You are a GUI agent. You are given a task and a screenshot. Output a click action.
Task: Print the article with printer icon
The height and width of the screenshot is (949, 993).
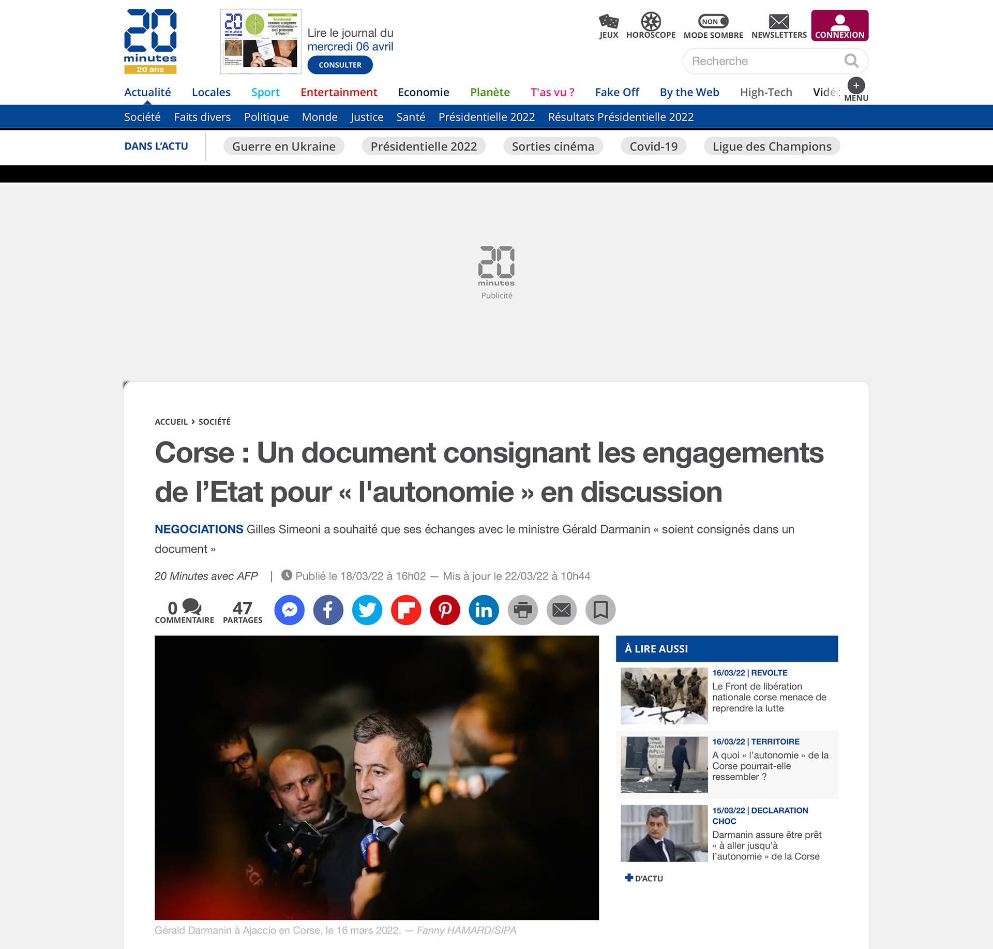coord(523,610)
